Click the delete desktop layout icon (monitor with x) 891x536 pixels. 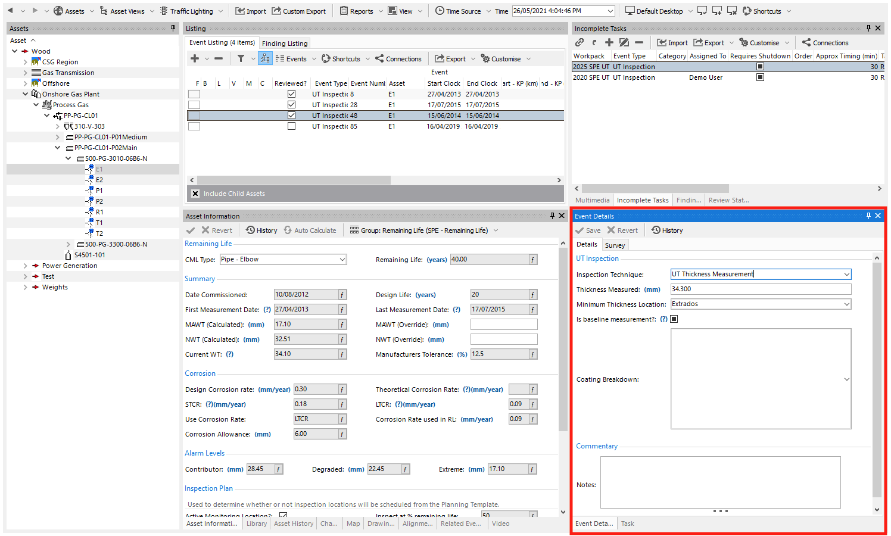coord(732,11)
